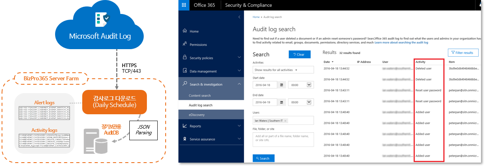Viewport: 485px width, 167px height.
Task: Click the blue Search button
Action: coord(263,158)
